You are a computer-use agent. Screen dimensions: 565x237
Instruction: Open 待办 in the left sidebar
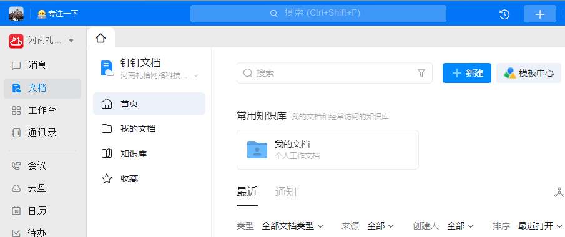pyautogui.click(x=42, y=232)
